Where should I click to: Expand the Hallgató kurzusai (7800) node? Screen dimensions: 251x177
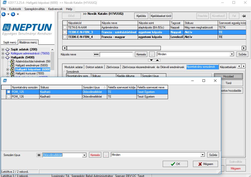[x=7, y=73]
